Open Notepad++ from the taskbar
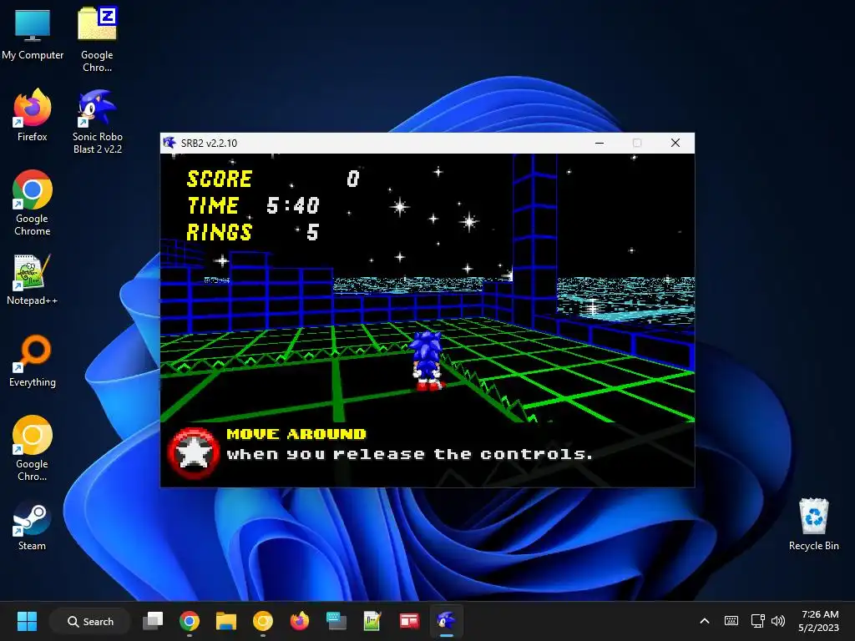The image size is (855, 641). pos(372,621)
